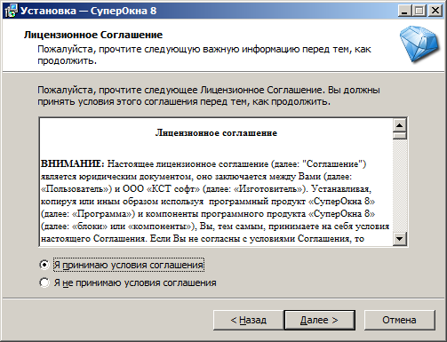Click the "Далее >" button

click(319, 320)
